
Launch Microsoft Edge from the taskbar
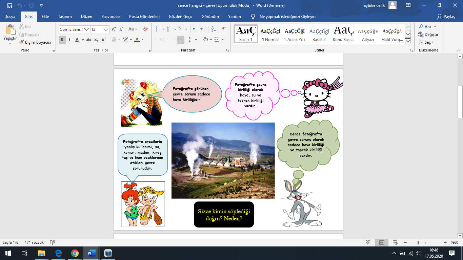point(58,253)
